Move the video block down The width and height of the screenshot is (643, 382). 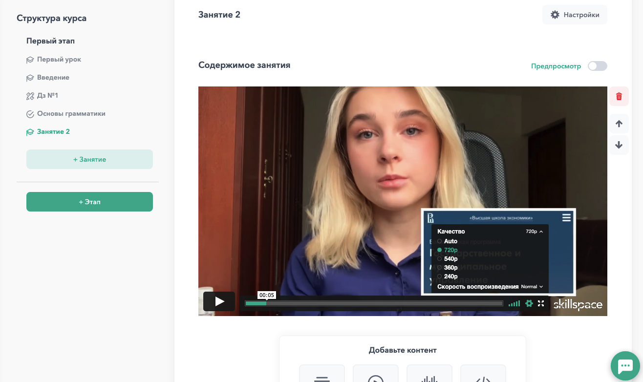click(x=619, y=145)
